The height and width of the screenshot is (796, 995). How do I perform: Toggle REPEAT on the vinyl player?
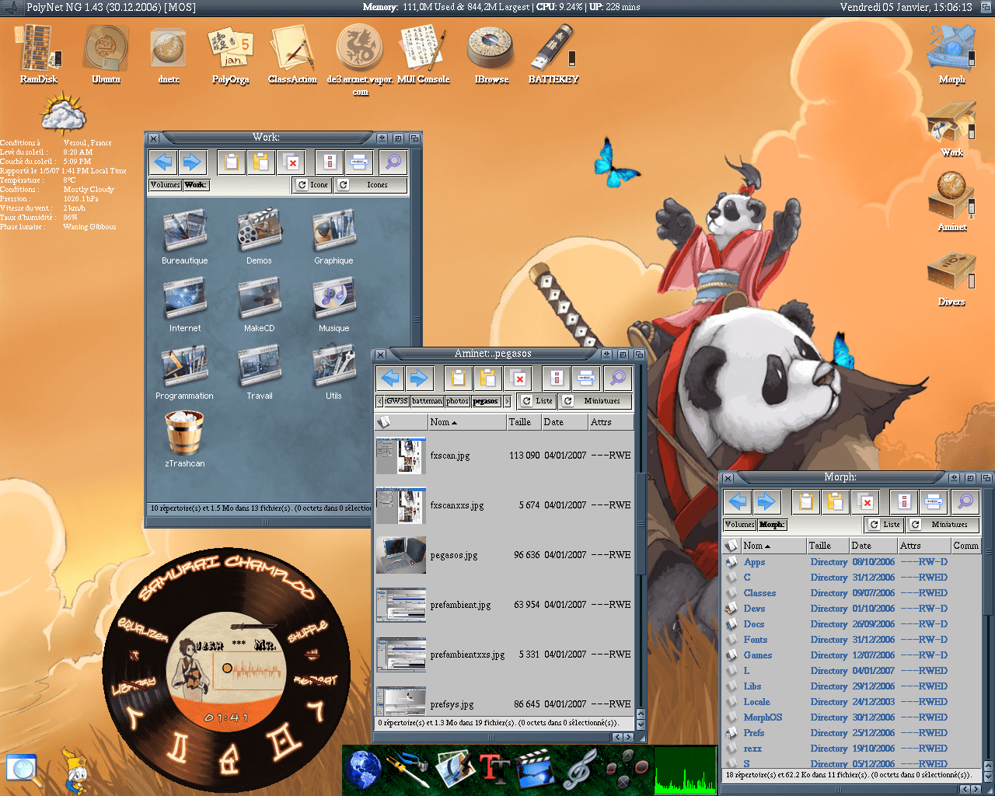(316, 679)
